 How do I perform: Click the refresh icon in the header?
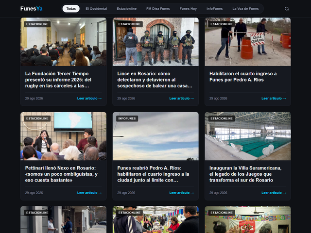(286, 9)
